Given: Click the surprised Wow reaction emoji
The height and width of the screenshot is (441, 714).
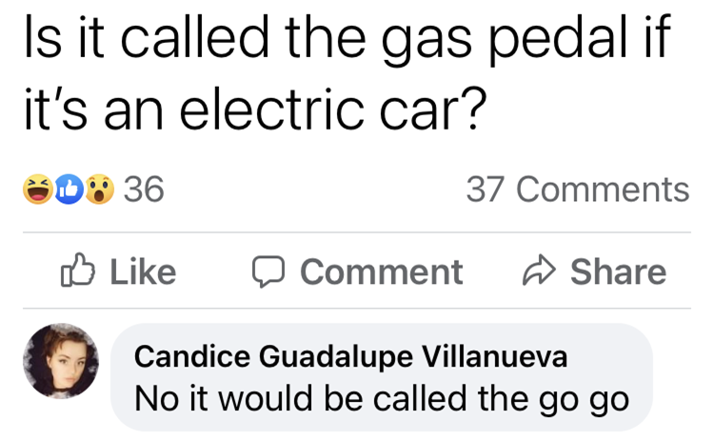Looking at the screenshot, I should point(100,189).
